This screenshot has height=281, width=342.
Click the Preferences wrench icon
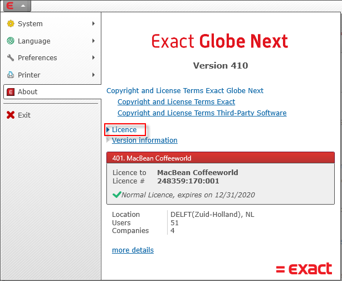coord(11,57)
